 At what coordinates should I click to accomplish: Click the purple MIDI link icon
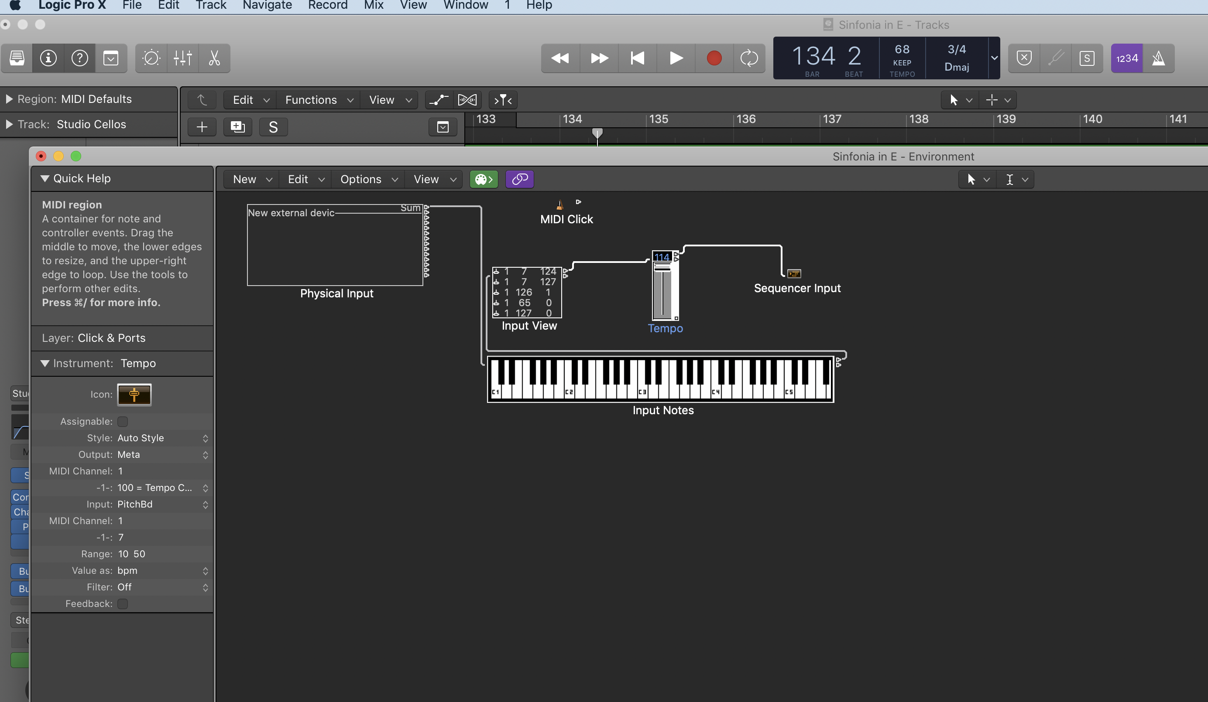tap(520, 179)
